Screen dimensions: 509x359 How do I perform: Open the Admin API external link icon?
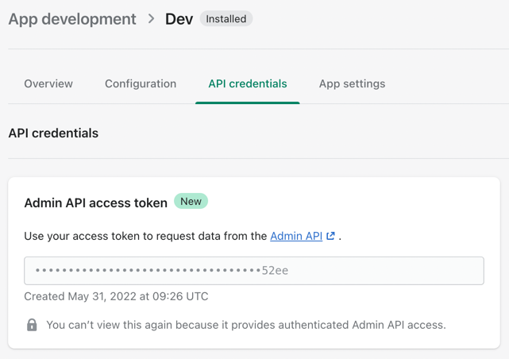(x=331, y=236)
